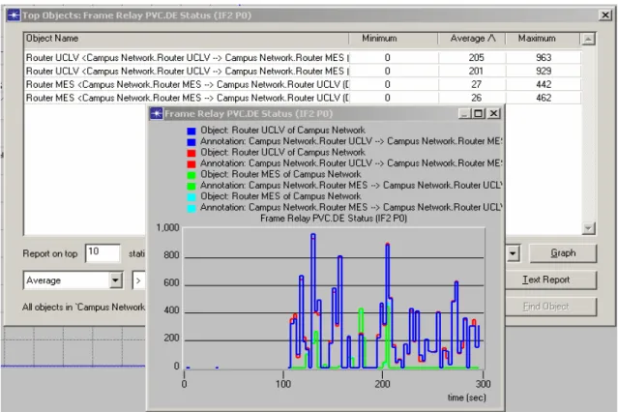Viewport: 618px width, 412px height.
Task: Select row with average 27
Action: [x=303, y=84]
